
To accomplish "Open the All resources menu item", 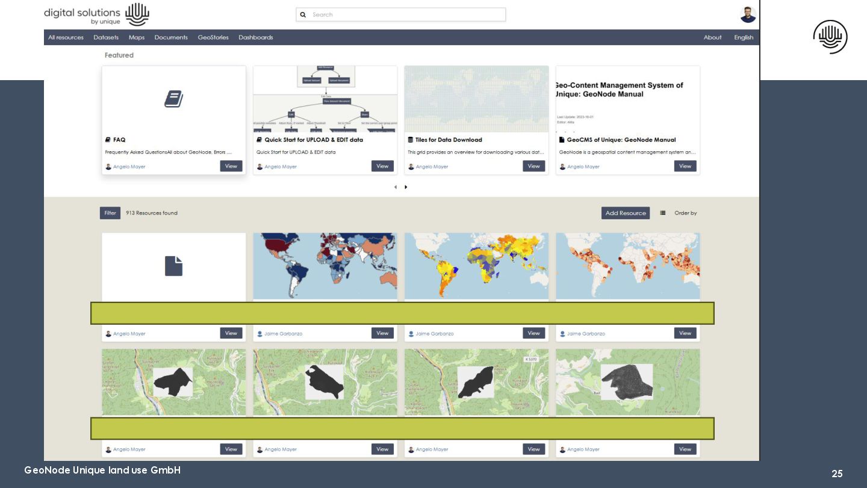I will point(66,37).
